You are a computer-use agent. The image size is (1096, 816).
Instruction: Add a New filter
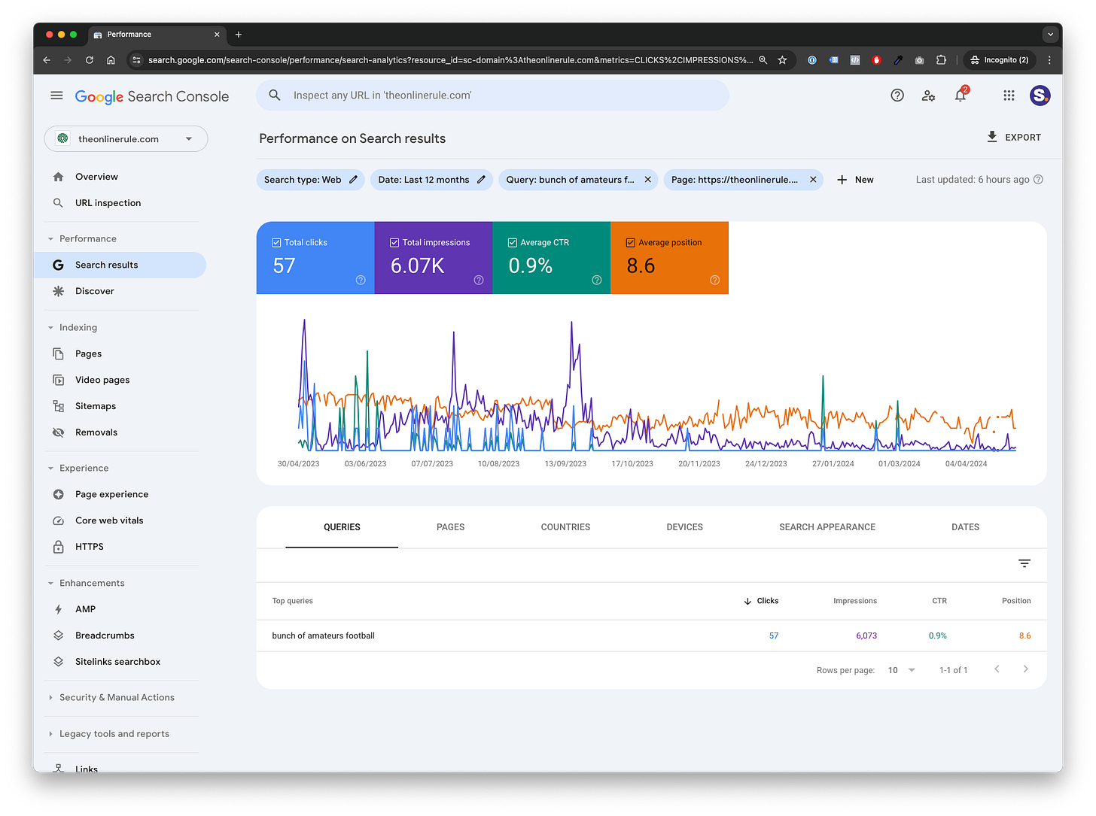pyautogui.click(x=855, y=180)
